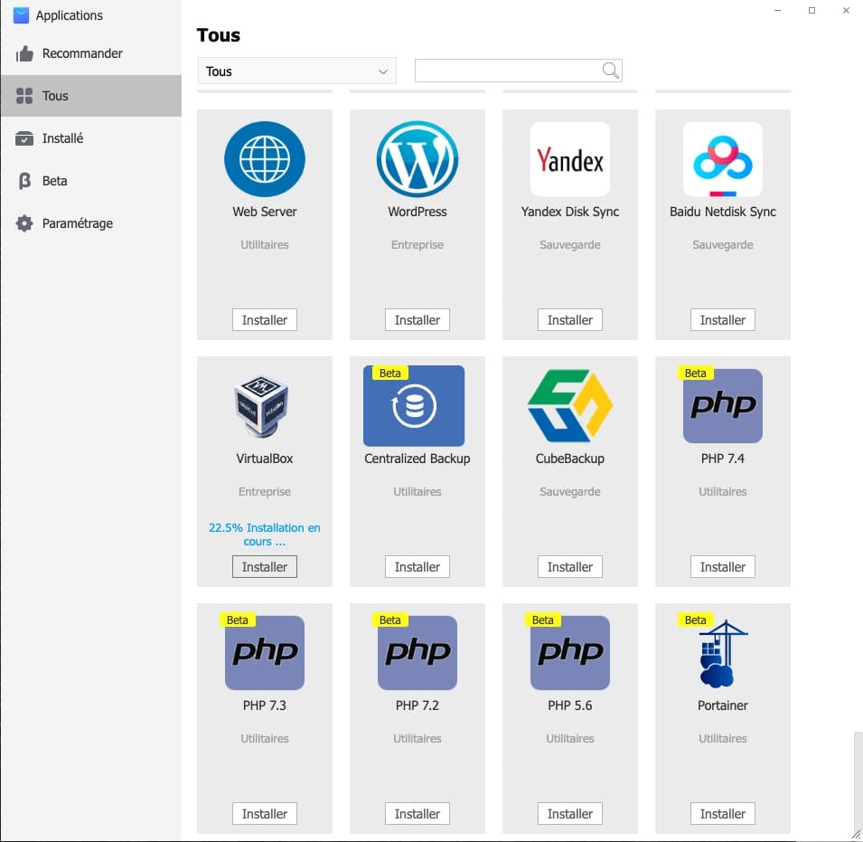The height and width of the screenshot is (842, 863).
Task: Click the search magnifier icon
Action: (610, 71)
